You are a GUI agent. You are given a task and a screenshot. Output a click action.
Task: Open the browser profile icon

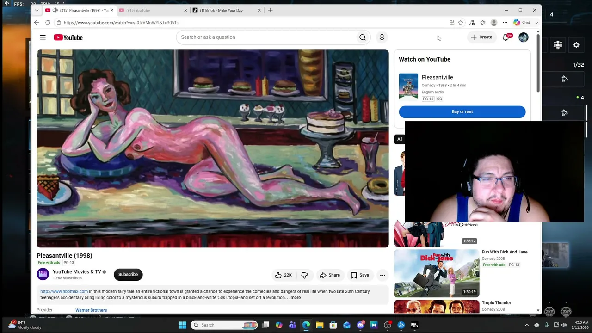pyautogui.click(x=494, y=22)
